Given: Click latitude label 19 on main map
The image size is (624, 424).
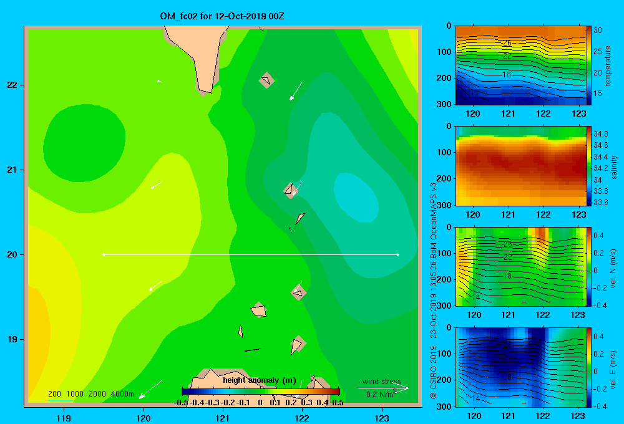Looking at the screenshot, I should pyautogui.click(x=12, y=339).
